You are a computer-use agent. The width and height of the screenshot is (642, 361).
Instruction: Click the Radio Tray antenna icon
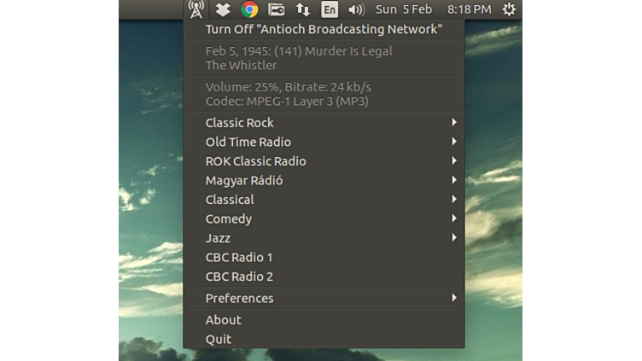pos(196,9)
